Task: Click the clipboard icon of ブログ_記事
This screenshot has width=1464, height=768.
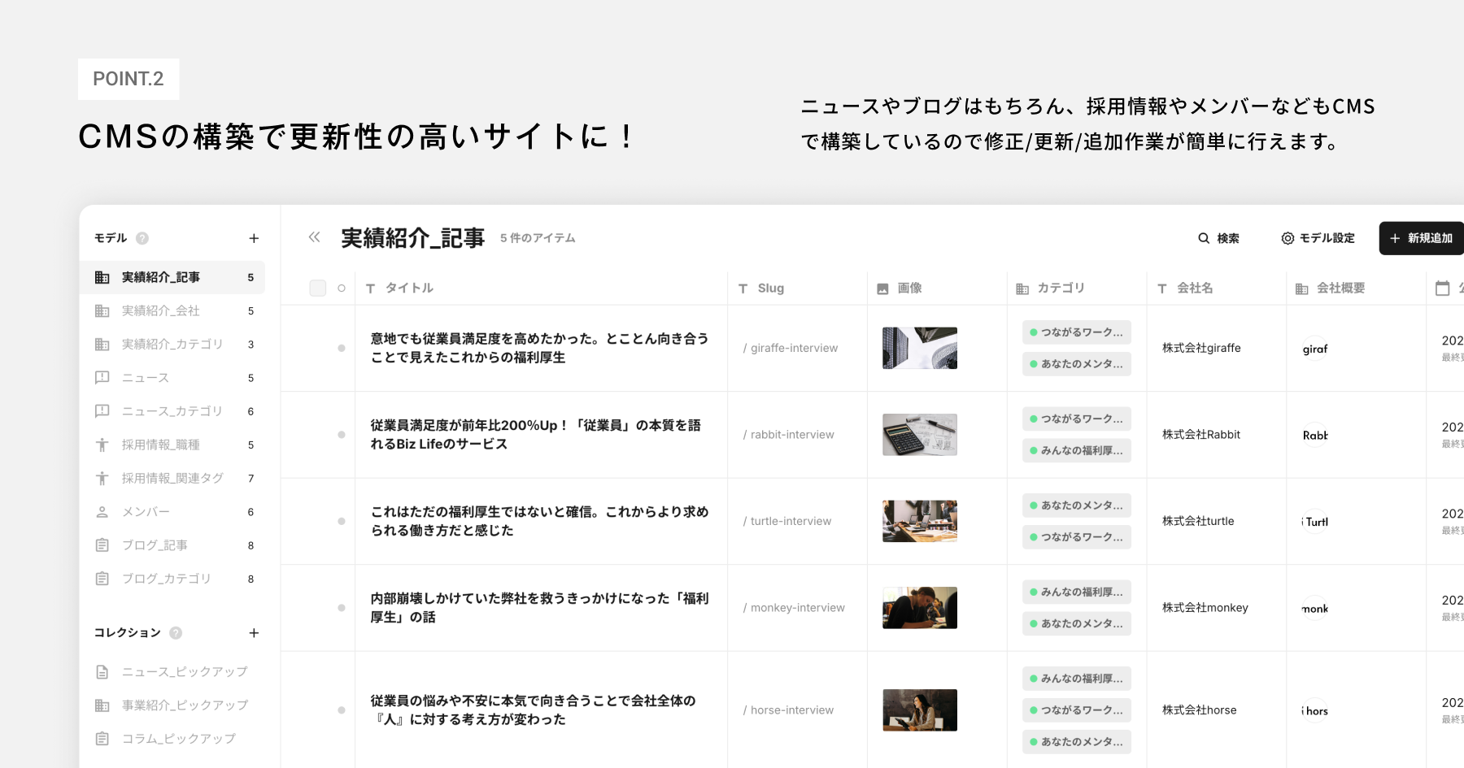Action: click(x=102, y=545)
